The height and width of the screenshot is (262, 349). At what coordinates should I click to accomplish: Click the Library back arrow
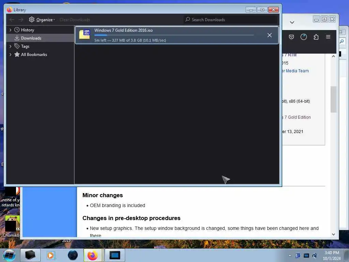pyautogui.click(x=12, y=20)
